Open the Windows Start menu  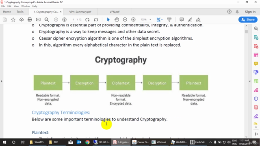pyautogui.click(x=4, y=142)
